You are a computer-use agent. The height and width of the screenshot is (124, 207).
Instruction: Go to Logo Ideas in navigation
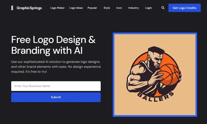76,8
